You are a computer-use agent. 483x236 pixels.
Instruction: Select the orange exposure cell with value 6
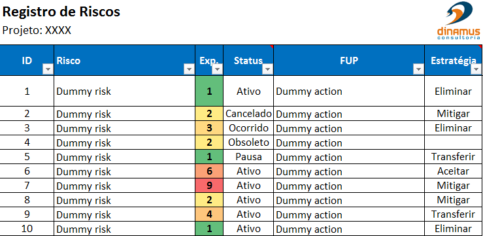(209, 171)
